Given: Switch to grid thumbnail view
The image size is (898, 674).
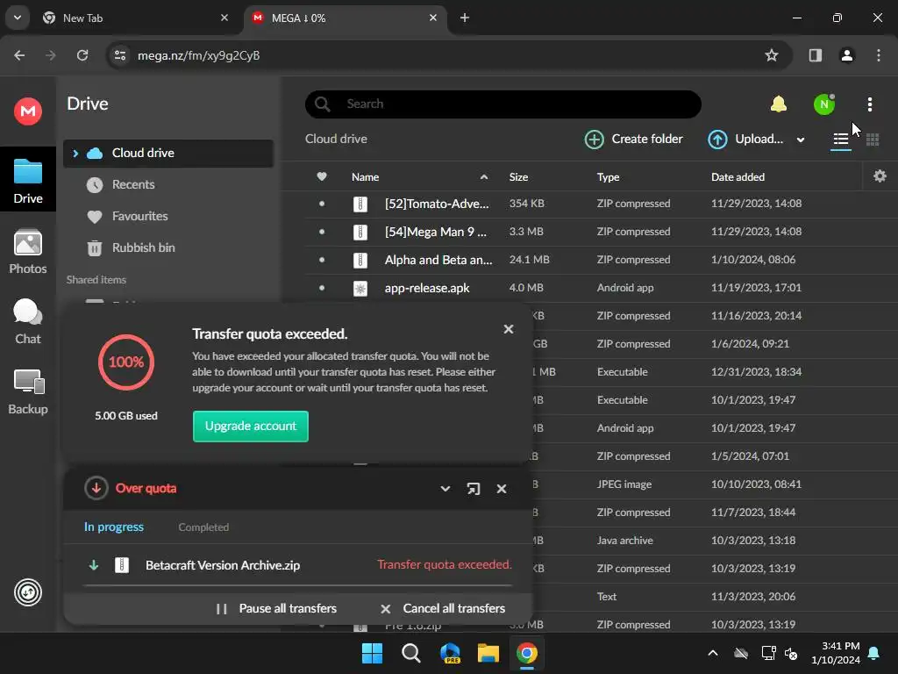Looking at the screenshot, I should click(873, 140).
